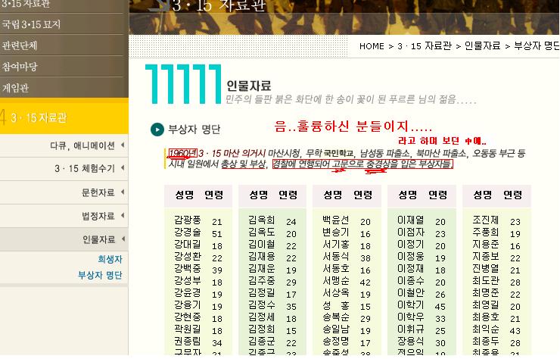This screenshot has height=359, width=560.
Task: Click the arrow beside 법정자료
Action: [x=123, y=216]
